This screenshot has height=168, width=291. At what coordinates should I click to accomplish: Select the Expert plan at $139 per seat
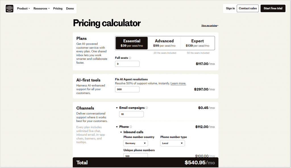197,42
